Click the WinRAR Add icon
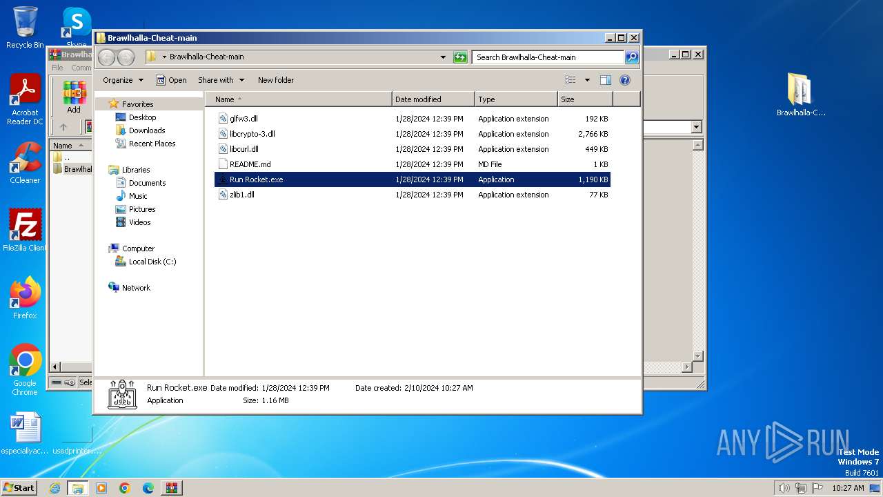The image size is (883, 497). [74, 97]
